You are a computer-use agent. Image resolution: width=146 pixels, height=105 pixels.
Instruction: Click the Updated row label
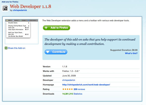(47, 76)
